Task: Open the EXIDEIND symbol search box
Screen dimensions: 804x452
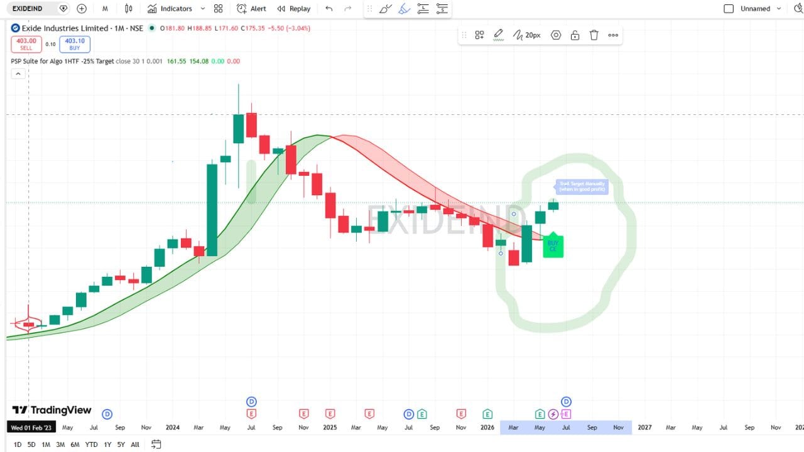Action: point(28,9)
